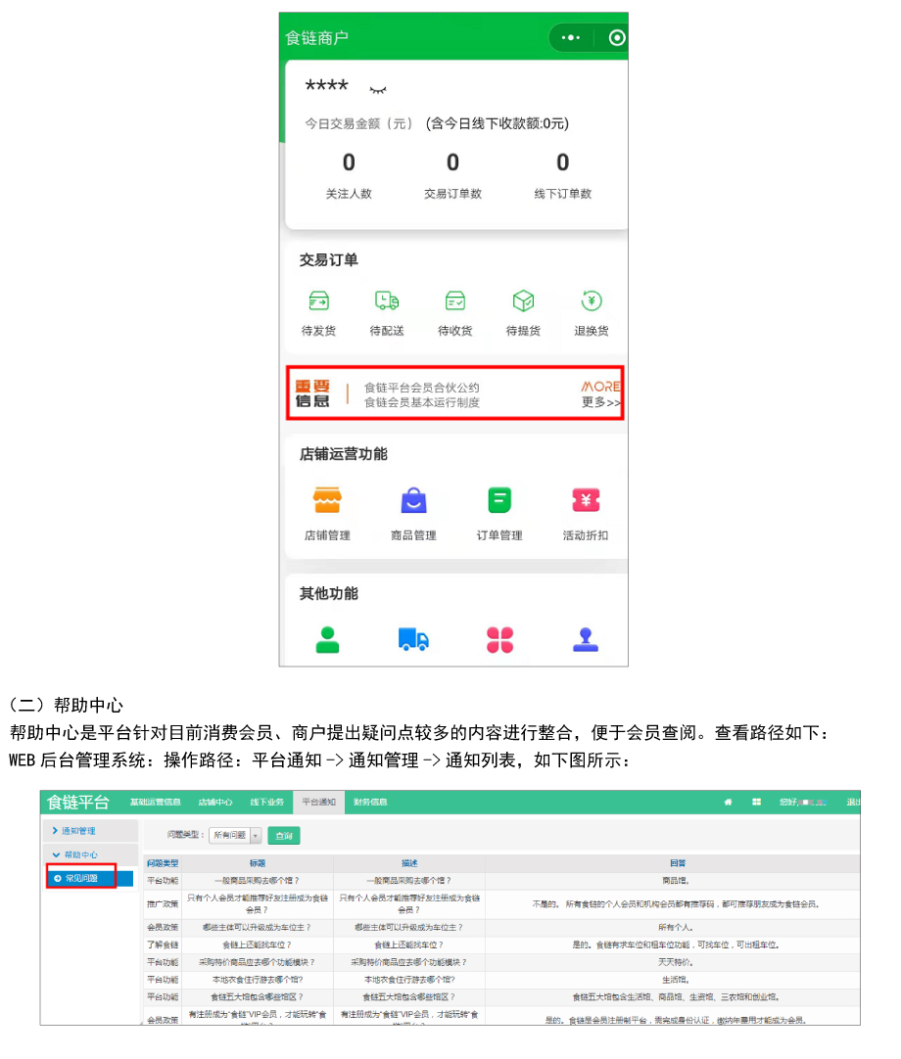Select 常见问题 in the sidebar
The height and width of the screenshot is (1059, 901).
(x=81, y=878)
